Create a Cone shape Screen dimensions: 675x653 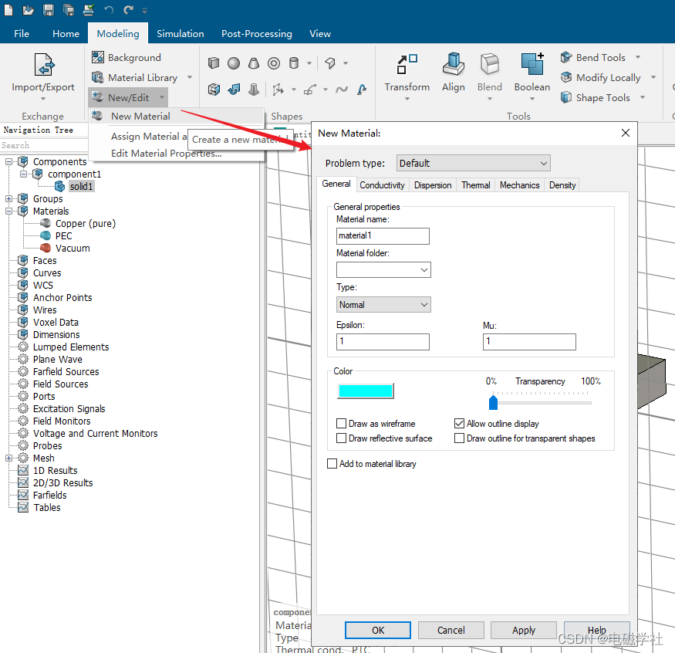point(254,63)
